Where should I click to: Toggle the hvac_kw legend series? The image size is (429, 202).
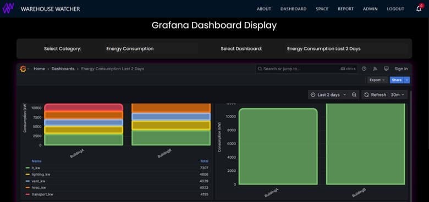coord(38,188)
